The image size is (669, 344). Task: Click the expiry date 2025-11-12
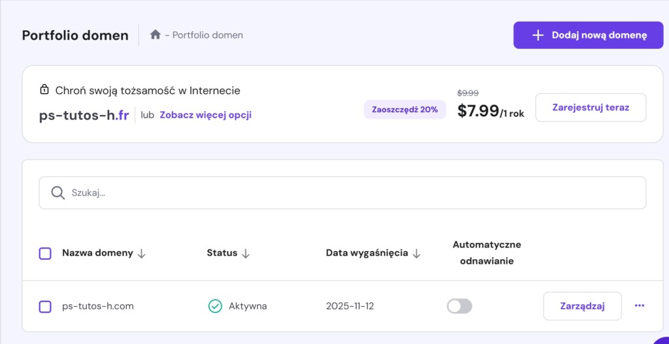350,306
